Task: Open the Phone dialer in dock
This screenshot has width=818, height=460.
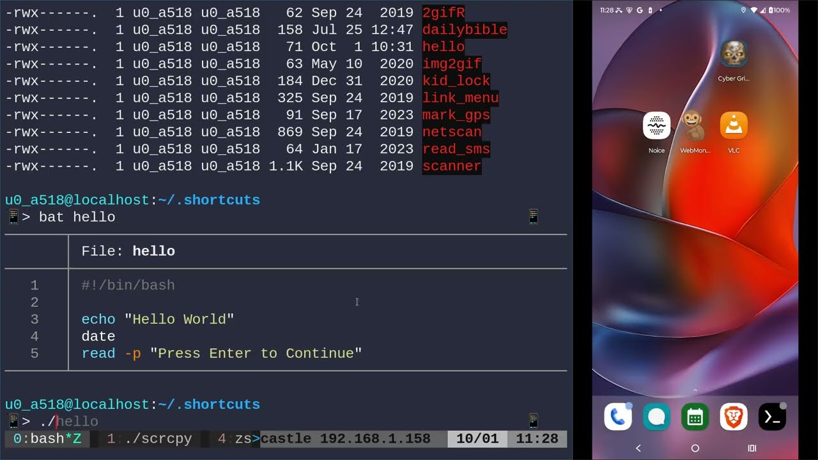Action: pos(618,417)
